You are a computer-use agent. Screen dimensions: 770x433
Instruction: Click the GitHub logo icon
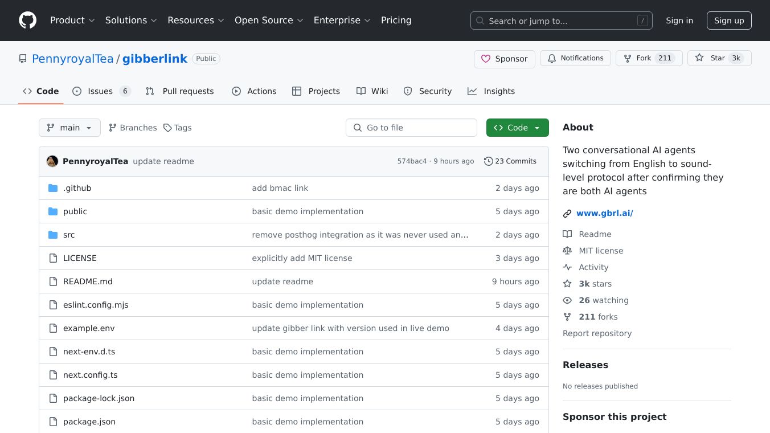pyautogui.click(x=27, y=21)
